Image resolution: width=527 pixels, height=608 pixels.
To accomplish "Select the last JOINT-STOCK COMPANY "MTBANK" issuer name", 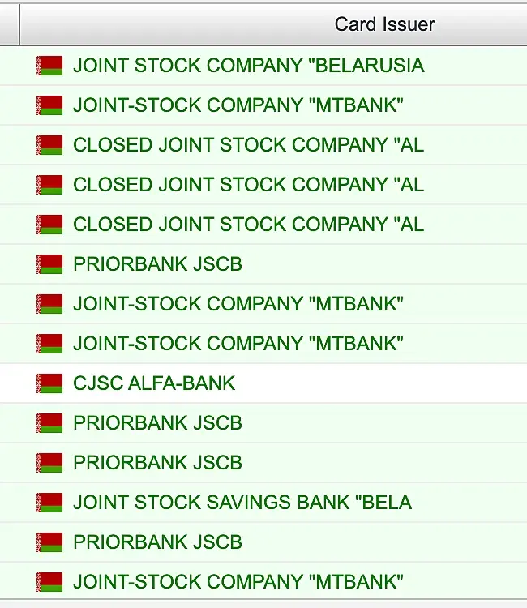I will pos(238,582).
